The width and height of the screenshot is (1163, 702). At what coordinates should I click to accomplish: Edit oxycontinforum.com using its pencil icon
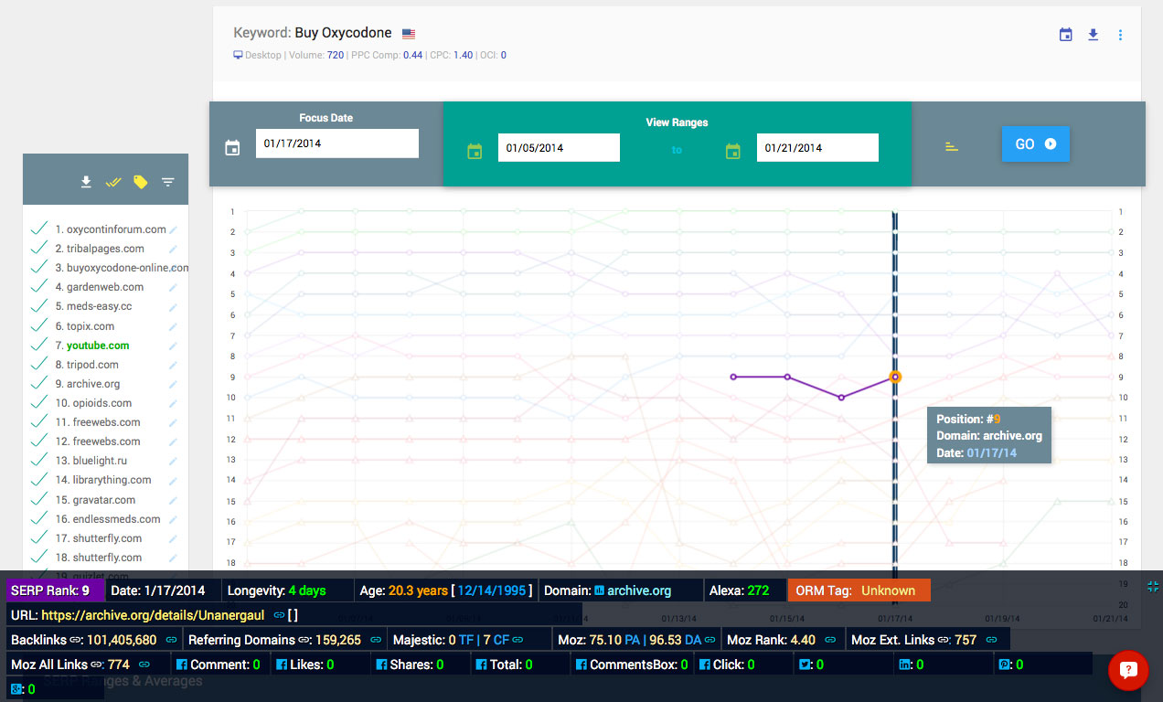(173, 230)
